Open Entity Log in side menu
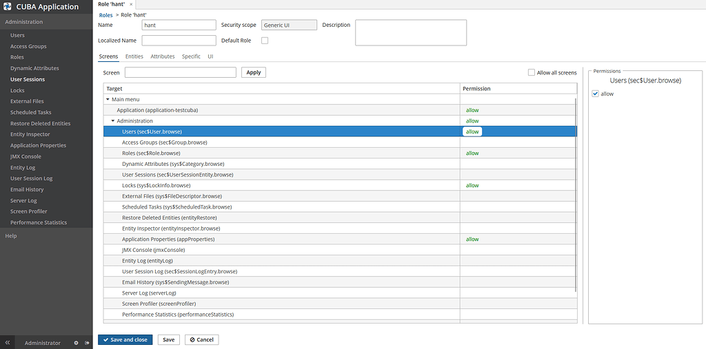The image size is (706, 349). click(23, 167)
